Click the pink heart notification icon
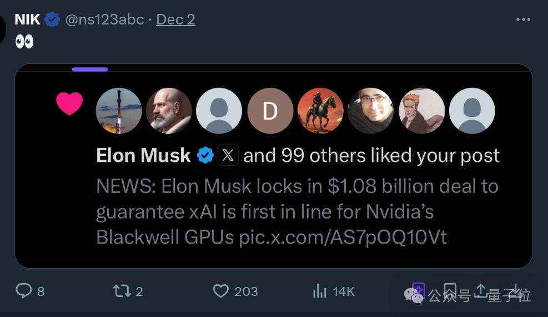Viewport: 548px width, 317px height. [69, 104]
